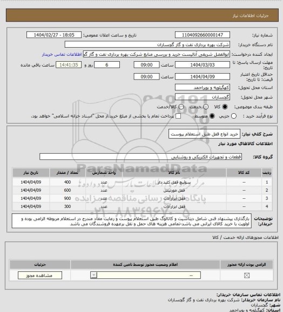Click the goods group field قطعات و تجهیزات الکتریکی
Screen dimensions: 283x312
140,157
